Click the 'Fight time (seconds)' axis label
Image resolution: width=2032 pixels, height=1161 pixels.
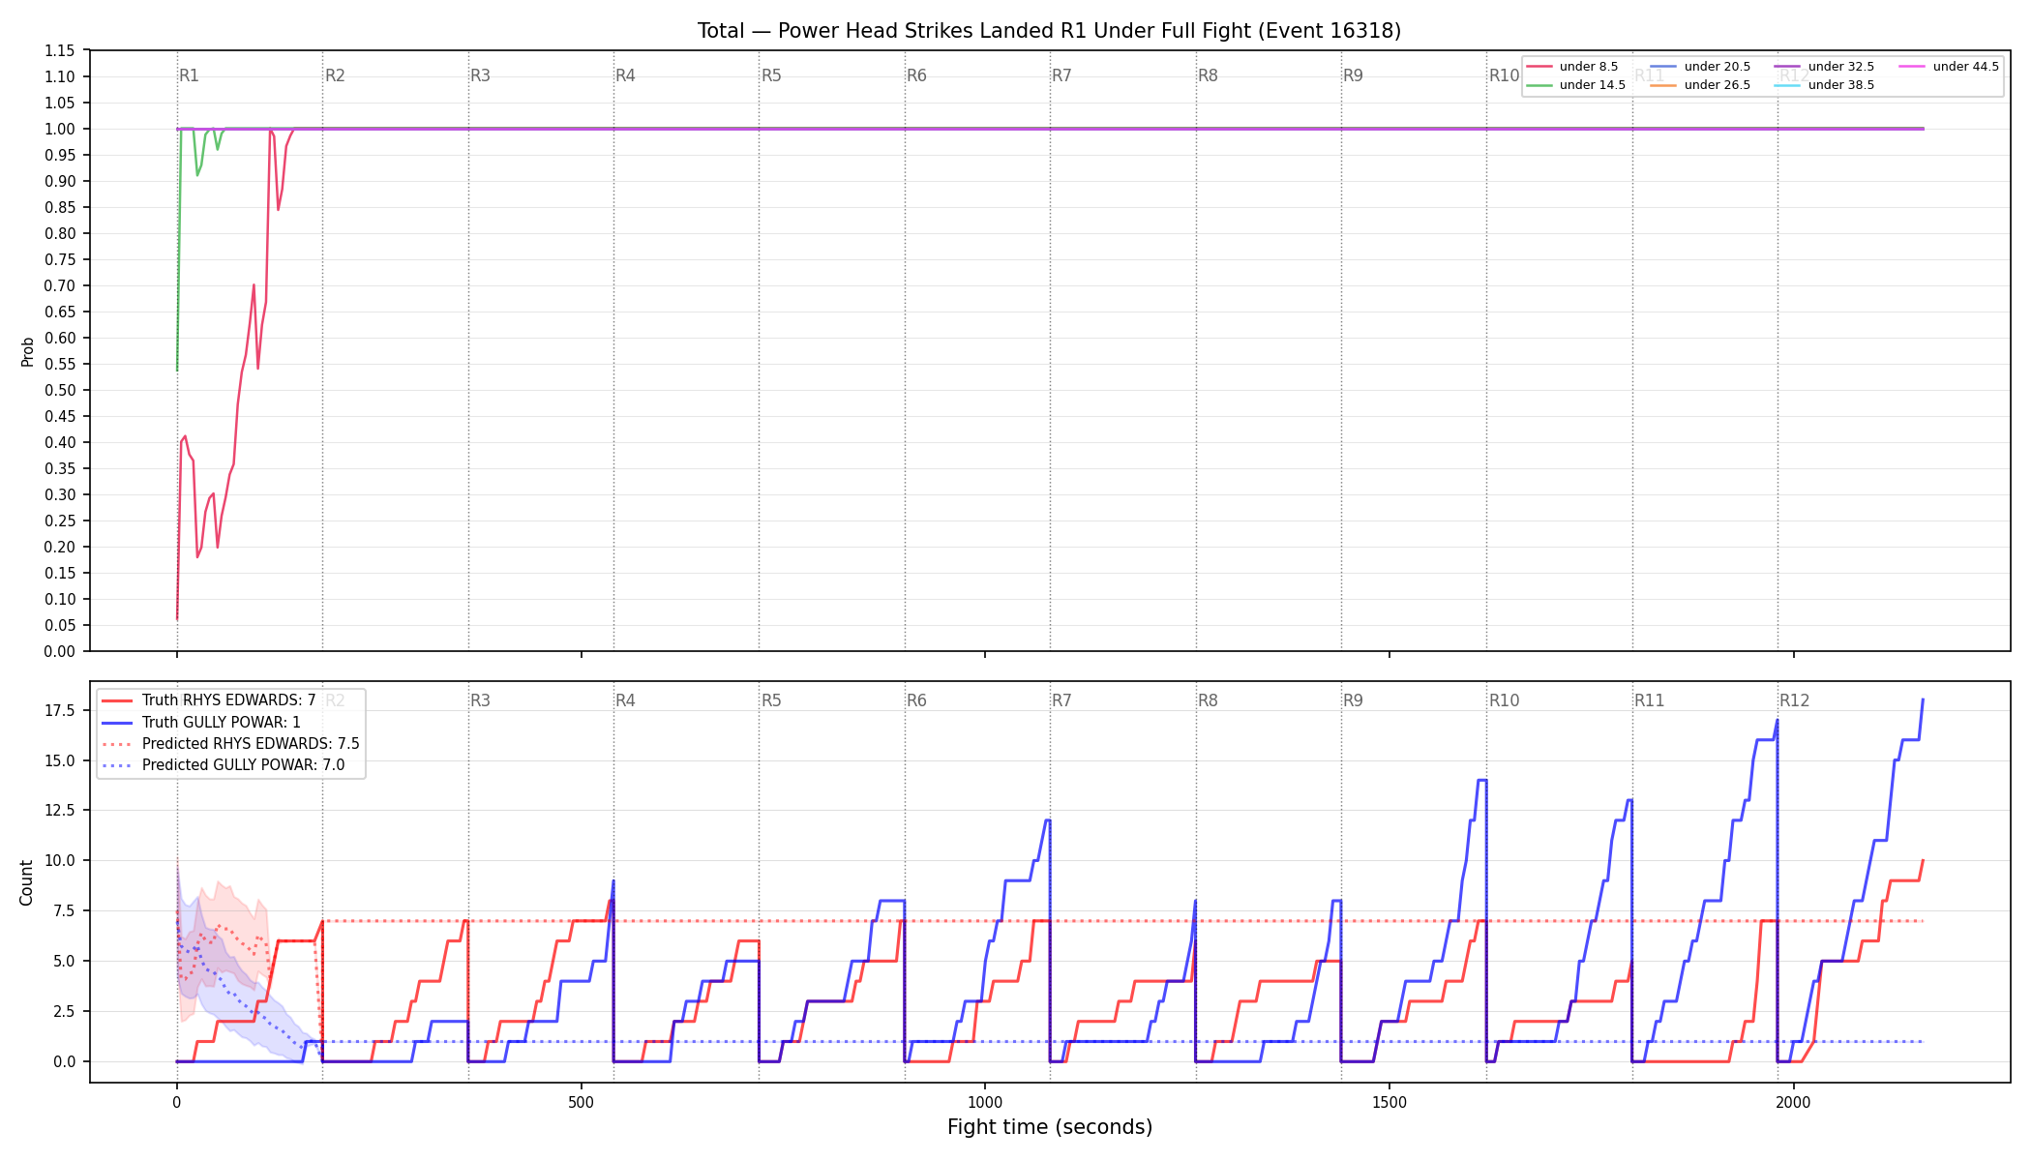1050,1127
